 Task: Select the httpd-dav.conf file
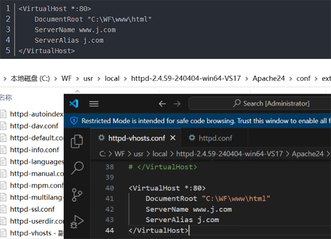pyautogui.click(x=31, y=126)
